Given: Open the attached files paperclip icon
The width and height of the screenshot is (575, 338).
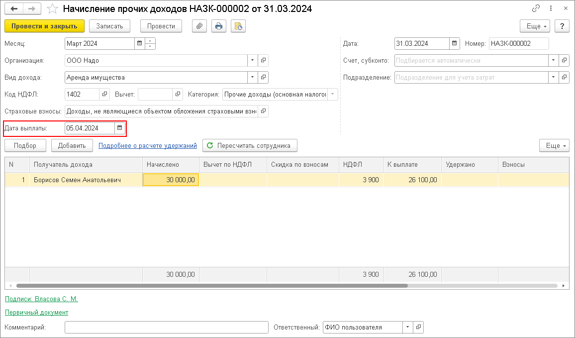Looking at the screenshot, I should (199, 26).
